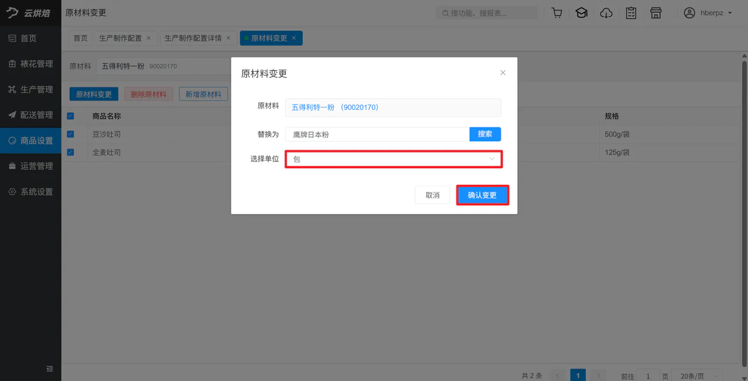748x381 pixels.
Task: Toggle the select-all checkbox in table header
Action: (70, 116)
